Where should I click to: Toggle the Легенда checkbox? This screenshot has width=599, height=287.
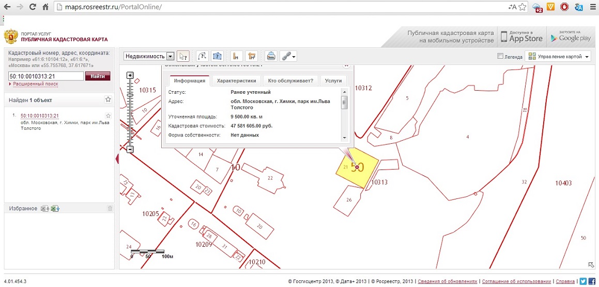coord(500,56)
